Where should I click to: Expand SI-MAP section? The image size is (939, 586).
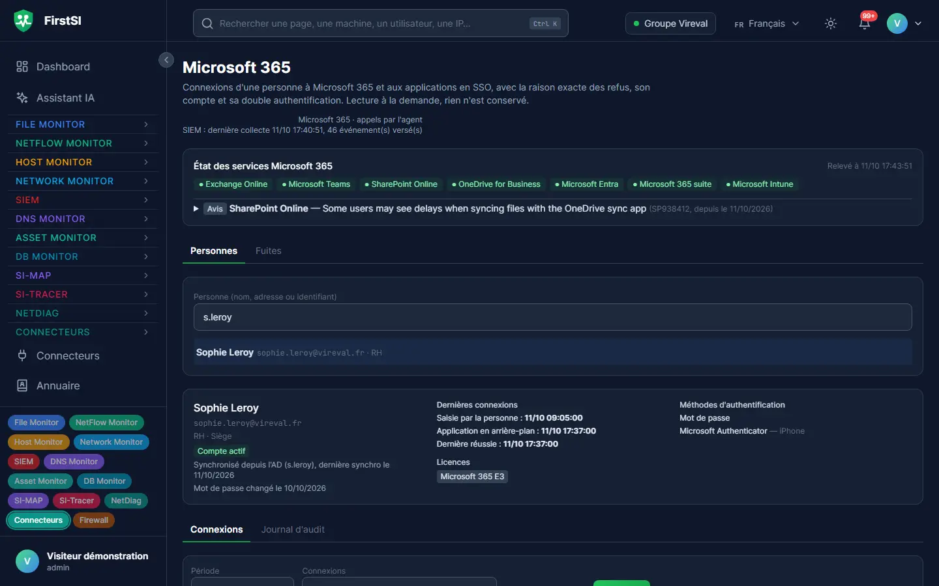point(82,275)
